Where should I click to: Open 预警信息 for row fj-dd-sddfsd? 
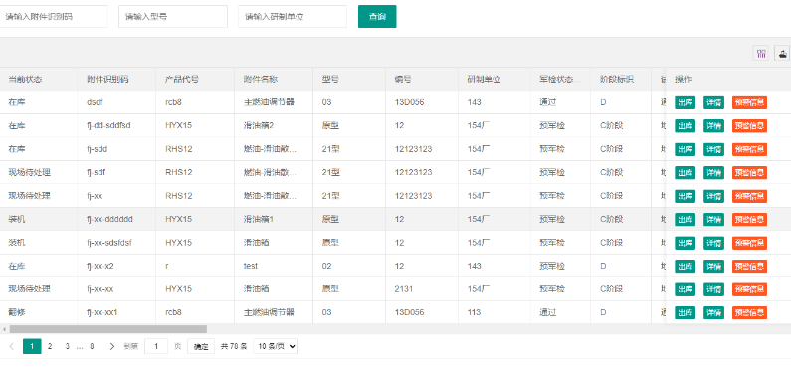coord(749,126)
